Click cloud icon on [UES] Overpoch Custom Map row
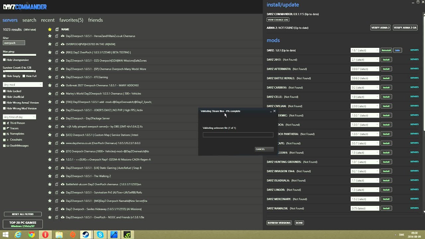Viewport: 425px width, 239px height. point(62,135)
